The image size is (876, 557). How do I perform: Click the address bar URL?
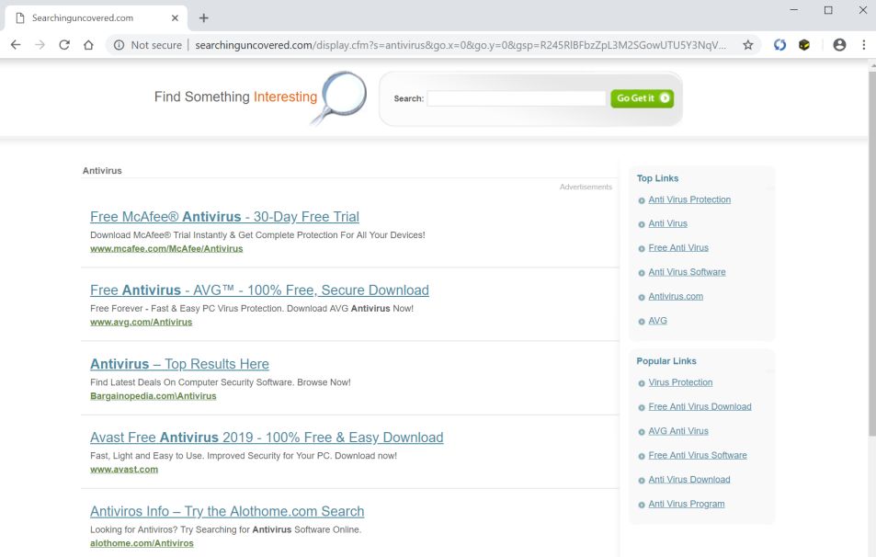[x=461, y=45]
